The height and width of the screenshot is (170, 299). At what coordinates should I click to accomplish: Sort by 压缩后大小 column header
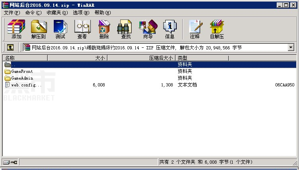141,58
